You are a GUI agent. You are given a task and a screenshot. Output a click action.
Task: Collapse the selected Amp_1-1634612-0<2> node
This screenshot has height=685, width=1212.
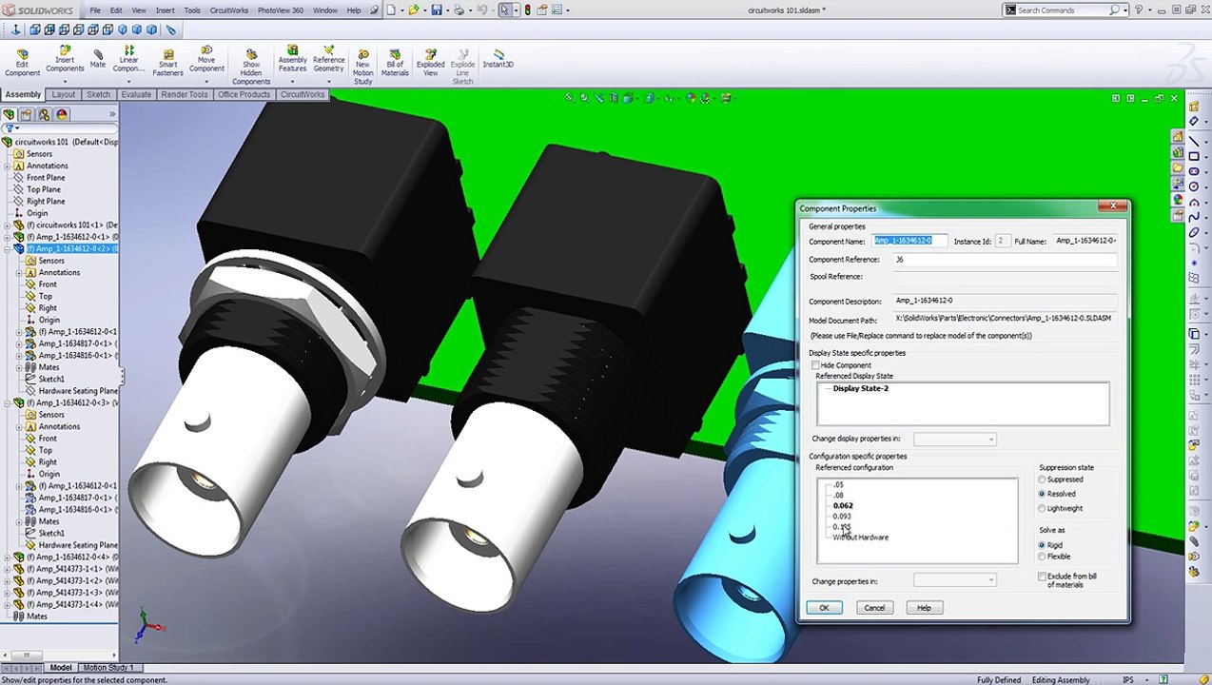pyautogui.click(x=8, y=248)
